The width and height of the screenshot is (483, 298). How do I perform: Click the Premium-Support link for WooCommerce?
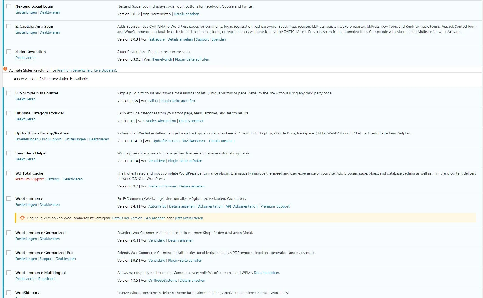click(275, 206)
